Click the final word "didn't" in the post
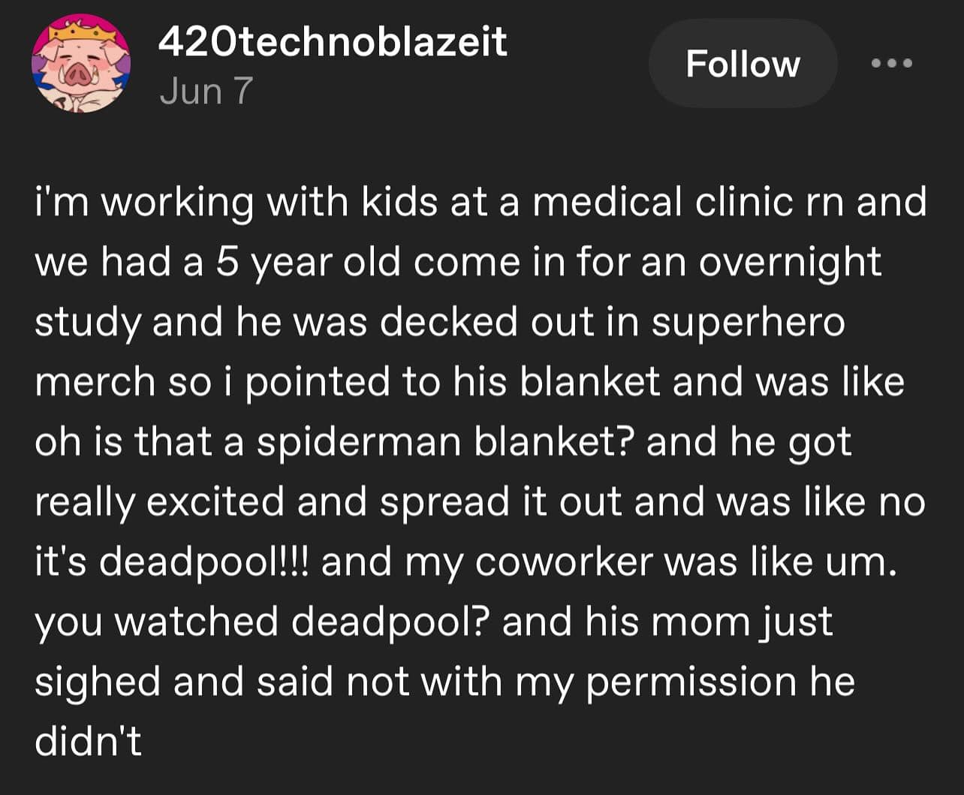Image resolution: width=964 pixels, height=795 pixels. tap(88, 741)
